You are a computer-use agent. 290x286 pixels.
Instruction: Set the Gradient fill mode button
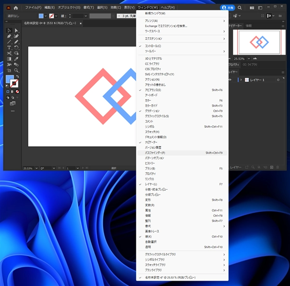(13, 91)
